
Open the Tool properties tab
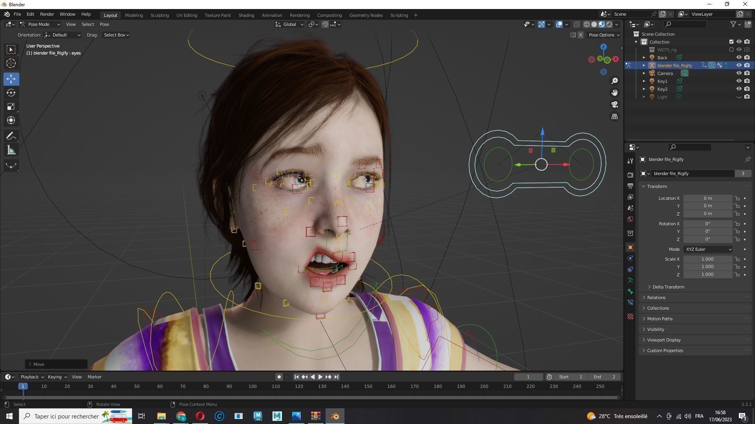(x=630, y=161)
